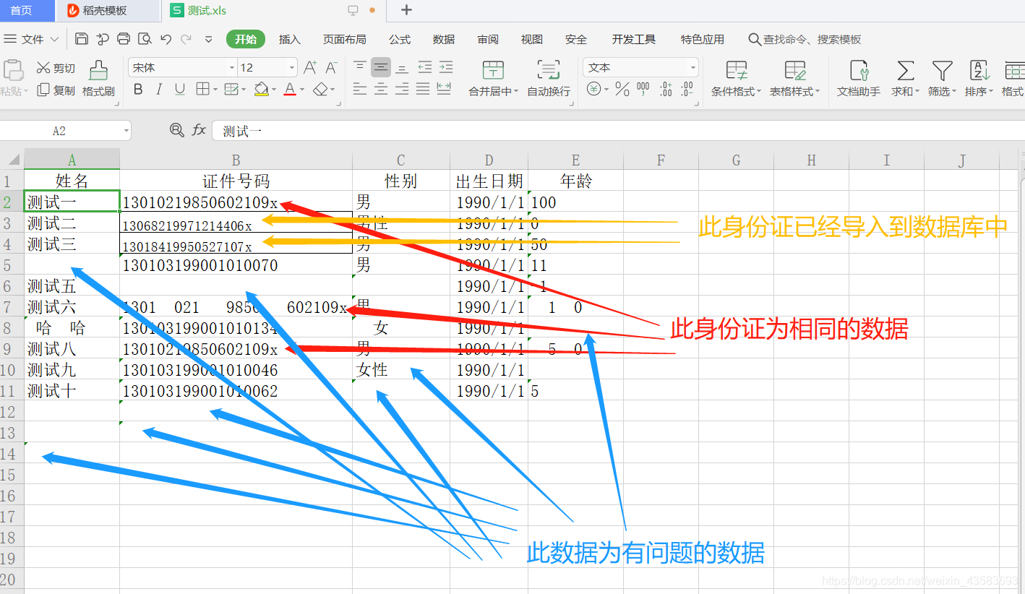Toggle Underline formatting
Screen dimensions: 1025x594
click(180, 90)
